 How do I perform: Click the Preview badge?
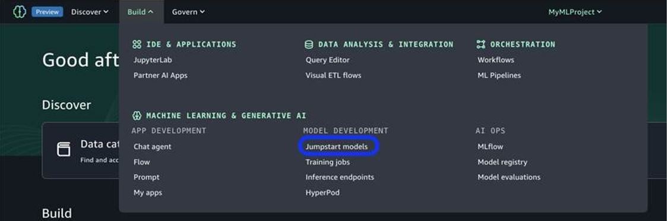pos(48,12)
